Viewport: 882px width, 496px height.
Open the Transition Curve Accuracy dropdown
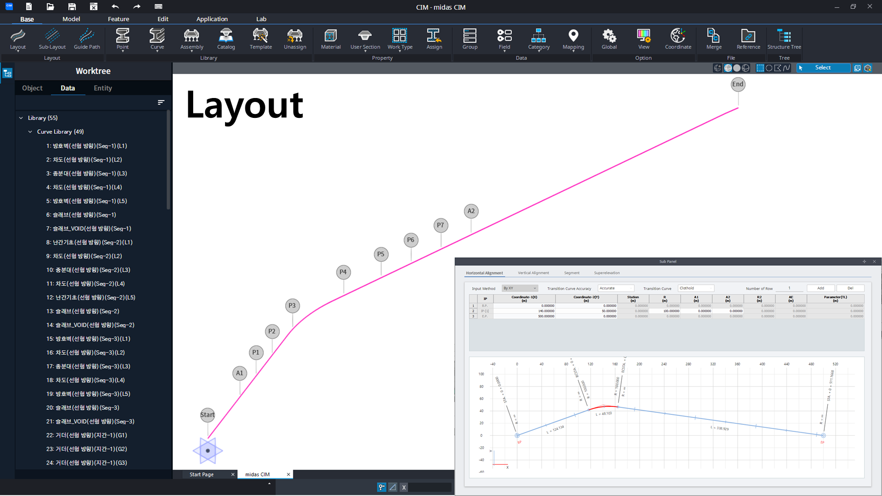616,288
